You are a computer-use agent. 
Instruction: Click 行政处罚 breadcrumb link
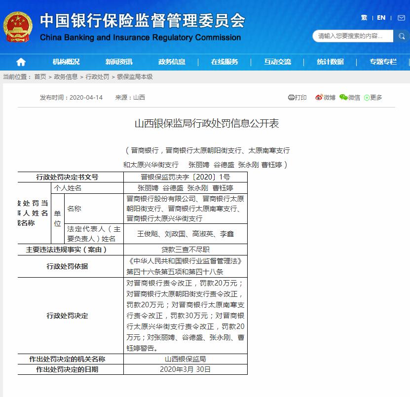coord(97,77)
